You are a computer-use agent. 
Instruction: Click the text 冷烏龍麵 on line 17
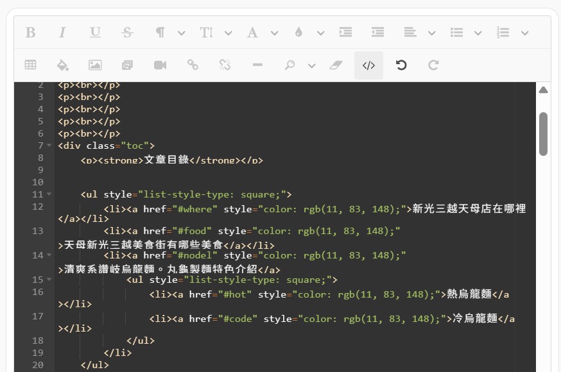click(475, 318)
